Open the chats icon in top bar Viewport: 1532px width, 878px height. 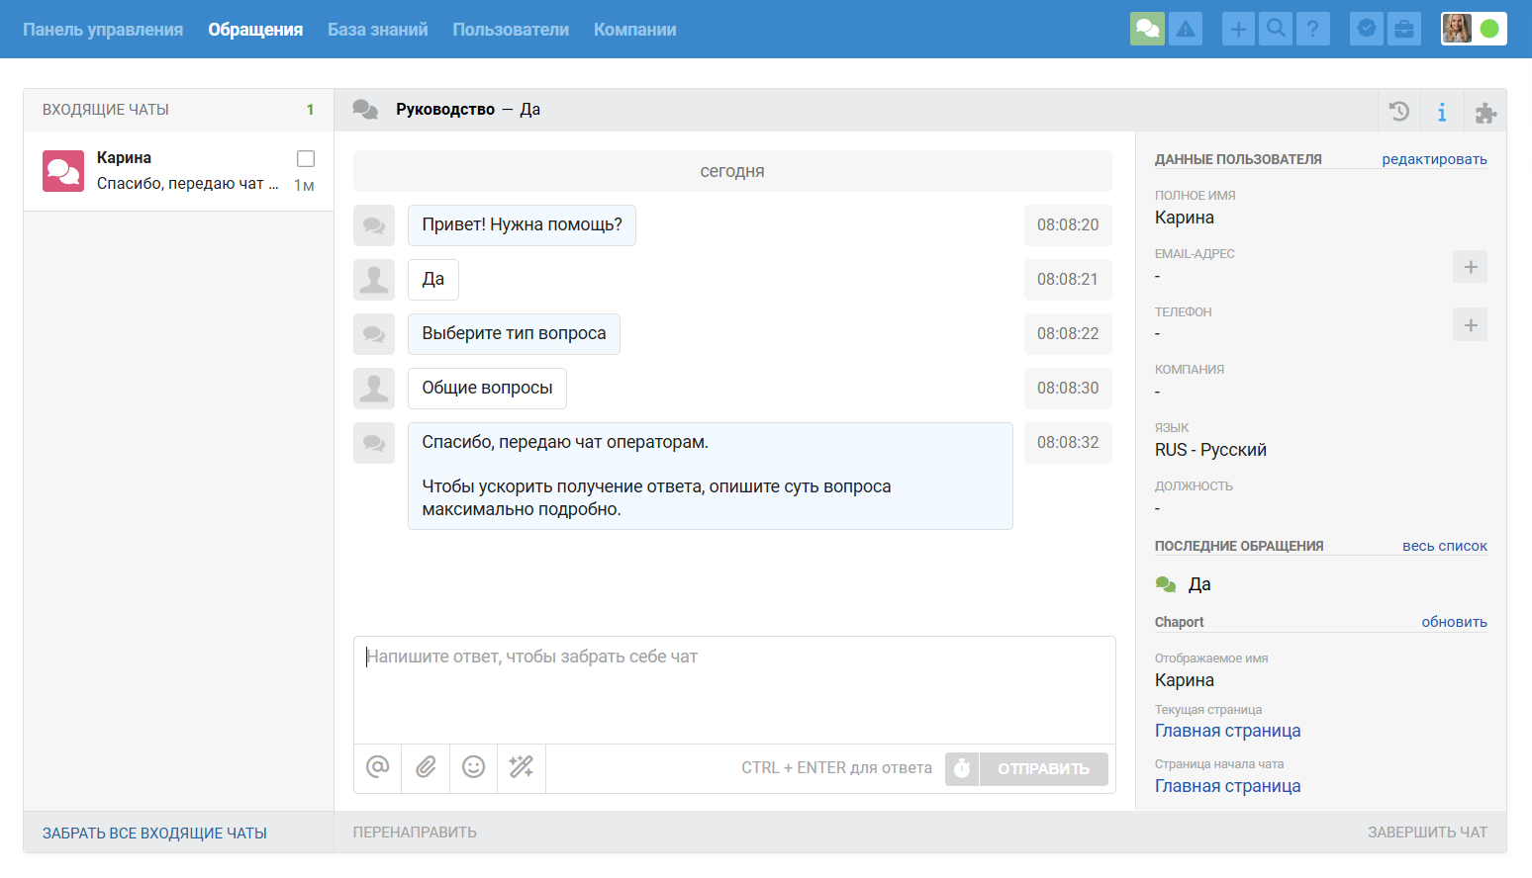click(1147, 29)
